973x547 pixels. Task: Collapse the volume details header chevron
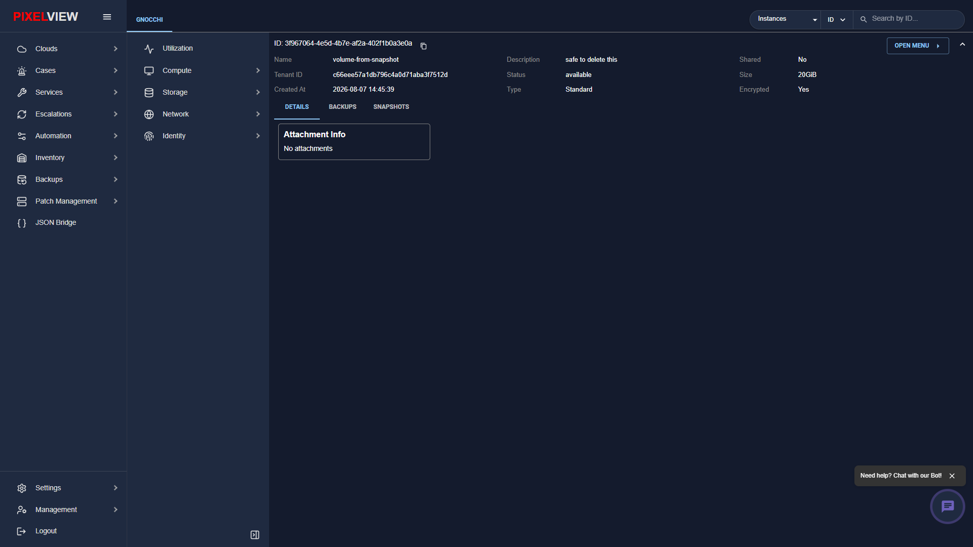[x=962, y=45]
